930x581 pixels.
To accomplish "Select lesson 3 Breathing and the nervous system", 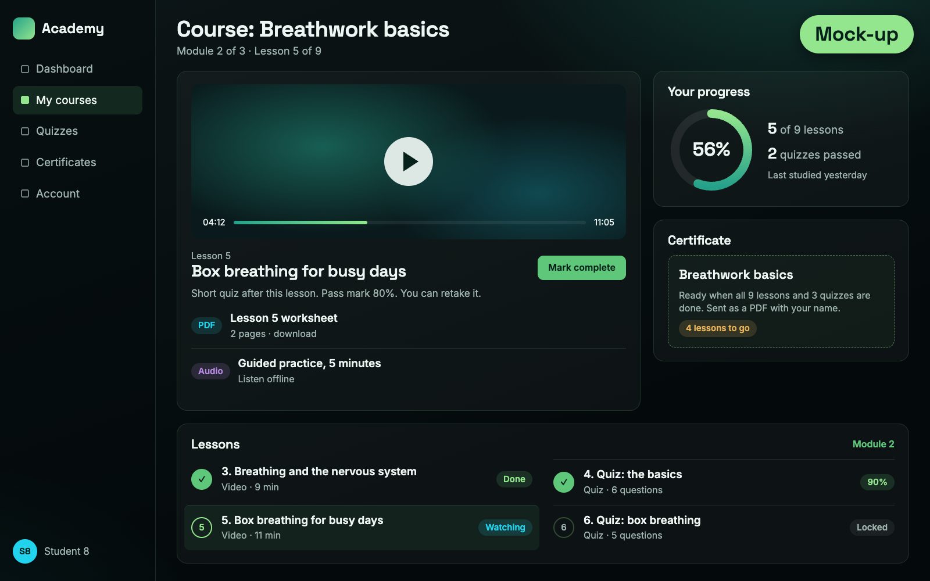I will coord(362,479).
